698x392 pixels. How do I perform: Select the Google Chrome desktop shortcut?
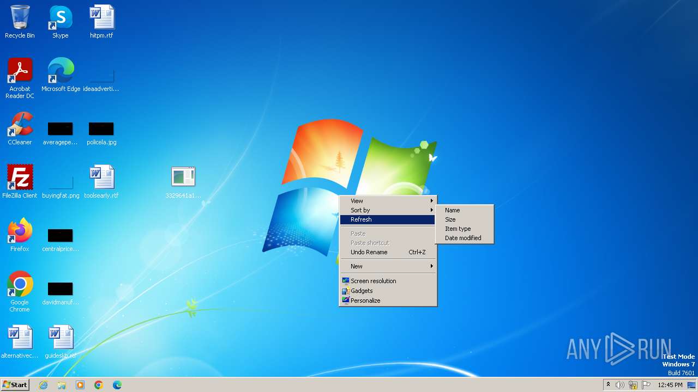click(x=20, y=292)
